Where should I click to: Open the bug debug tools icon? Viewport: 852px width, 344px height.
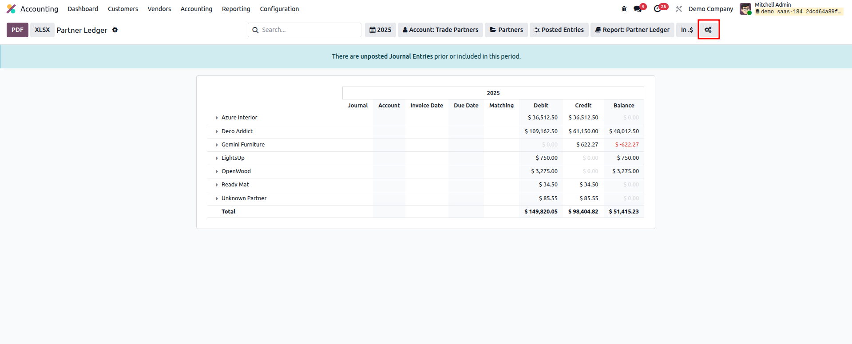pos(624,9)
